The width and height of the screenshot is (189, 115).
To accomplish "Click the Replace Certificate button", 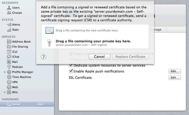I will pos(130,57).
